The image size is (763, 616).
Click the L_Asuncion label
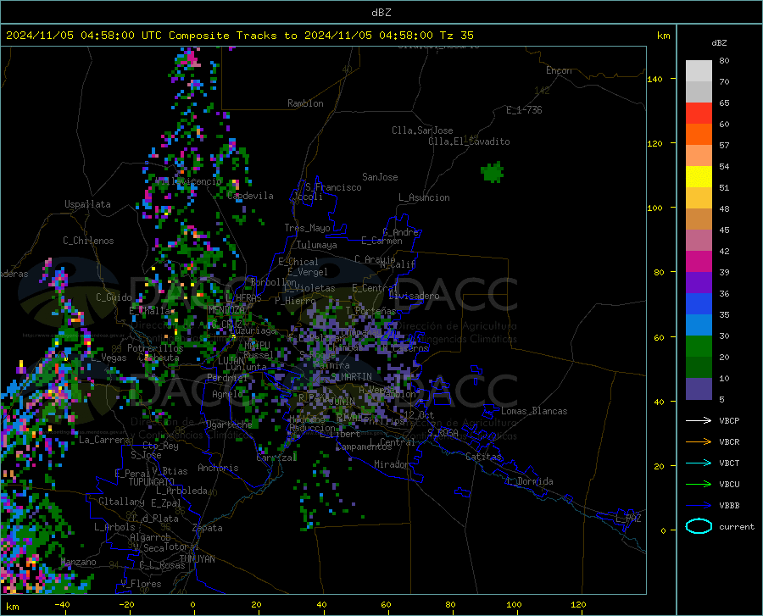tap(424, 197)
